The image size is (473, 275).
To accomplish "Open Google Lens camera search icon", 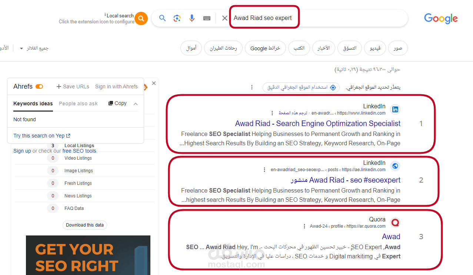I will 177,18.
